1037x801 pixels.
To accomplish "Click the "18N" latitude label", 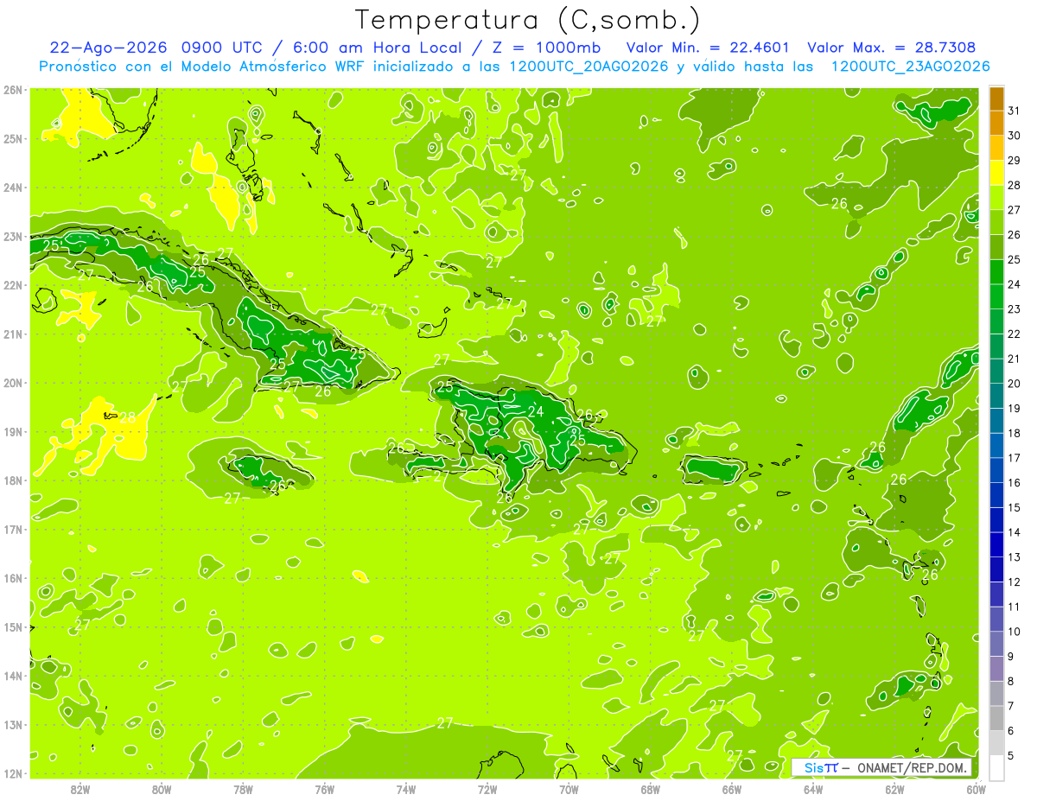I will pos(13,480).
